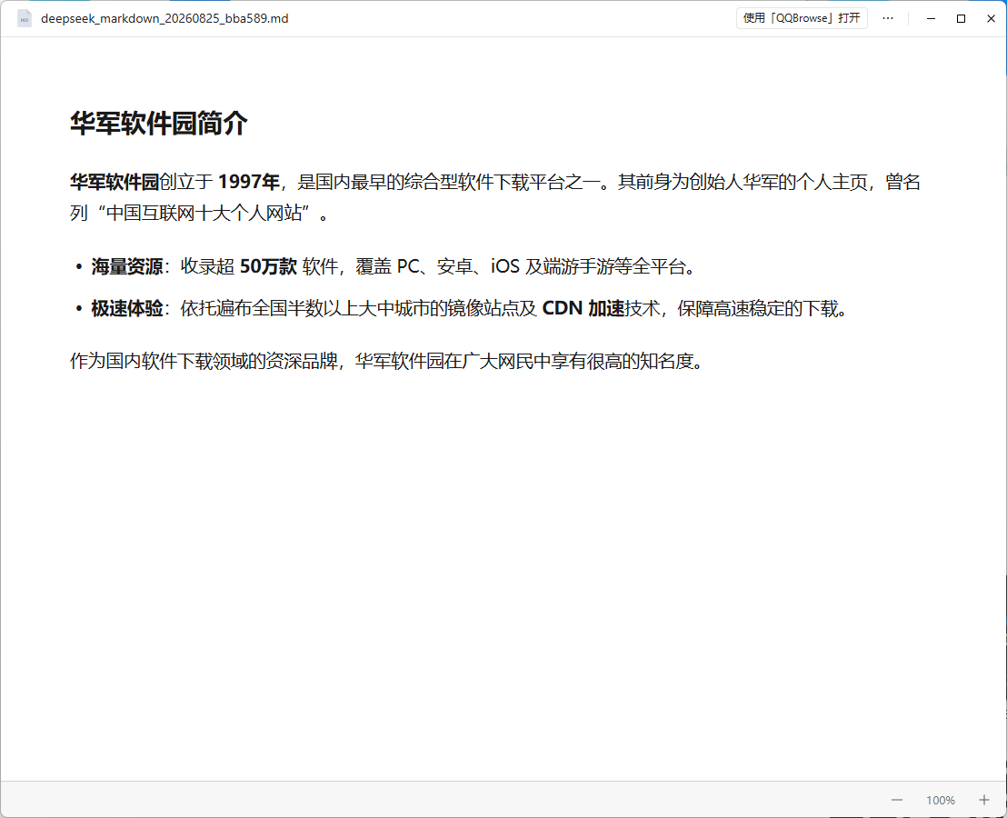Screen dimensions: 1007x818
Task: Click the heading 华军软件园简介
Action: [159, 124]
